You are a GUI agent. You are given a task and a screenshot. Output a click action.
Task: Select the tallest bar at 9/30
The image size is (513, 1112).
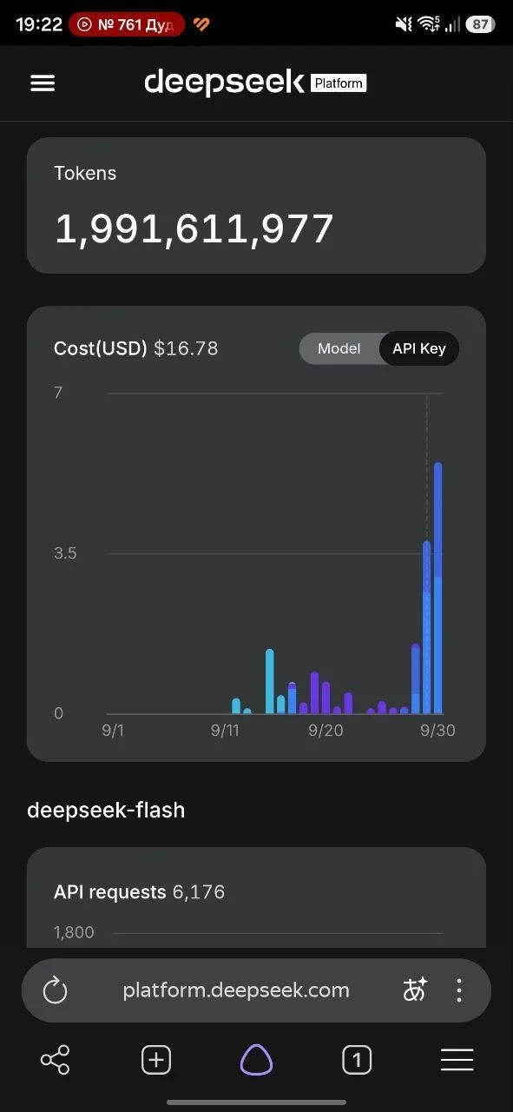(438, 588)
